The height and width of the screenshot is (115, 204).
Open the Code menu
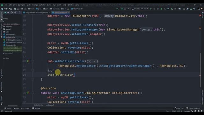28,5
